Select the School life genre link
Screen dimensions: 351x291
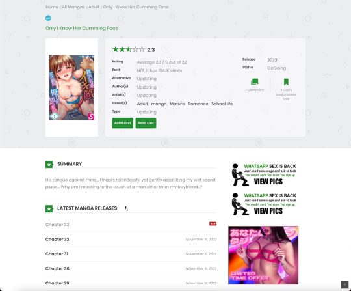[222, 104]
